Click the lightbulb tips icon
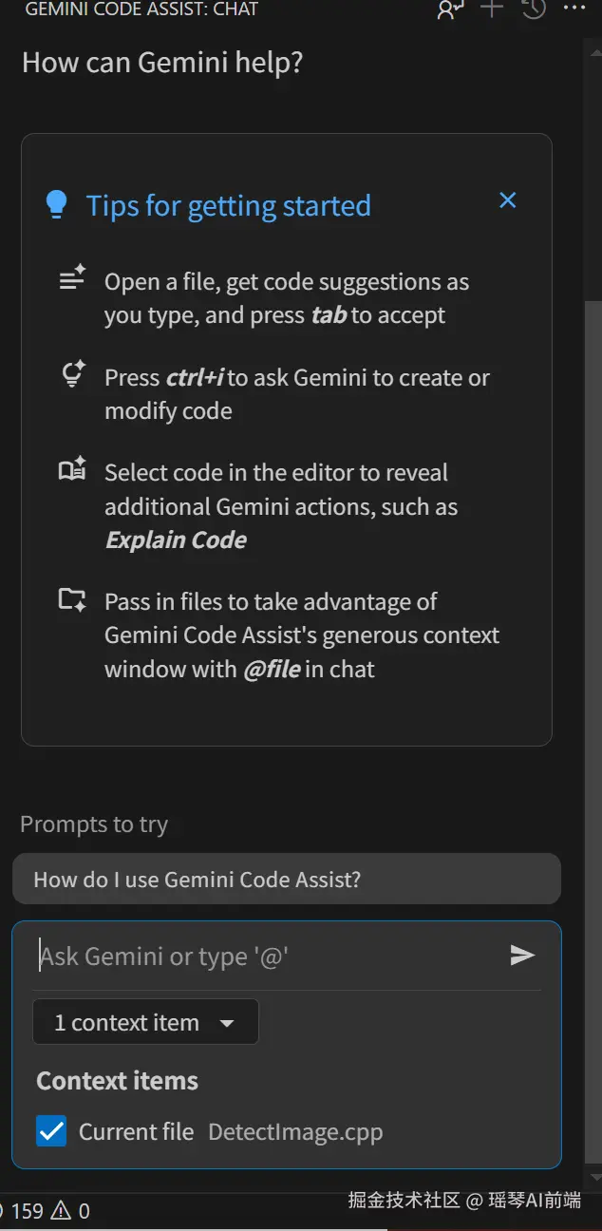 point(57,204)
